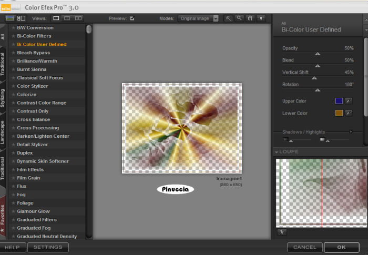Click the loupe pin icon
This screenshot has height=255, width=368.
(x=281, y=232)
